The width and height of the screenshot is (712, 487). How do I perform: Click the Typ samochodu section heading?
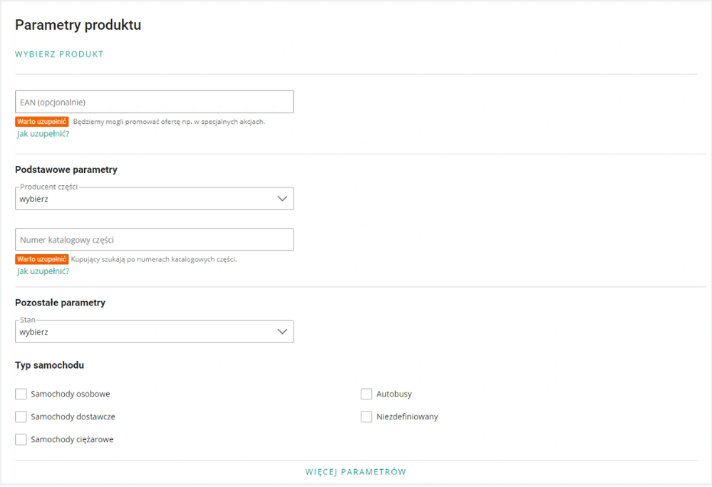coord(49,365)
